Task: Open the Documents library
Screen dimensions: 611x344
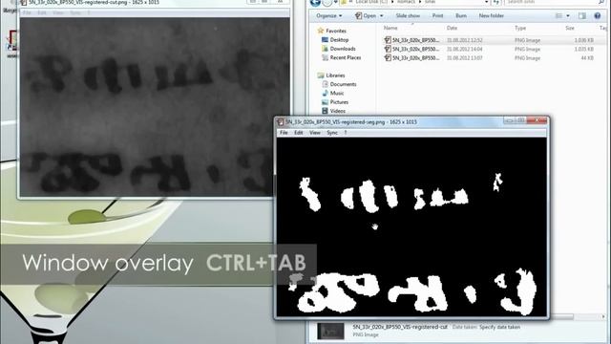Action: [343, 84]
